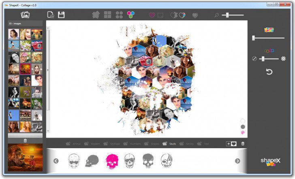The image size is (295, 179).
Task: Open the pink color palette picker
Action: click(x=243, y=132)
